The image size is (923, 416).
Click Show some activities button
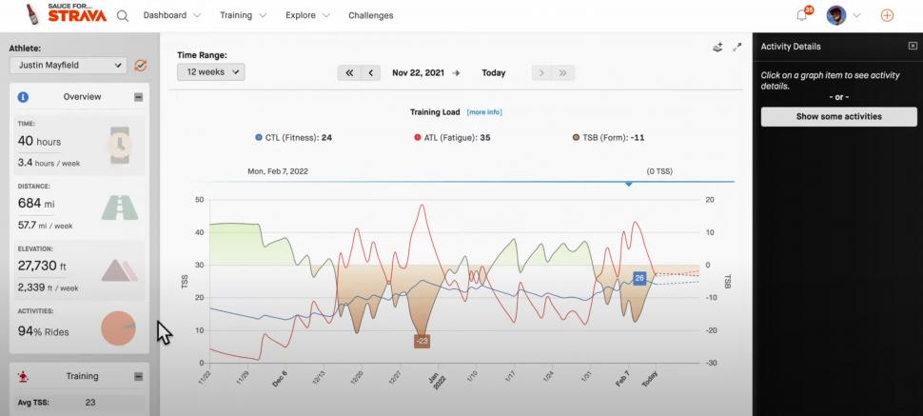839,117
